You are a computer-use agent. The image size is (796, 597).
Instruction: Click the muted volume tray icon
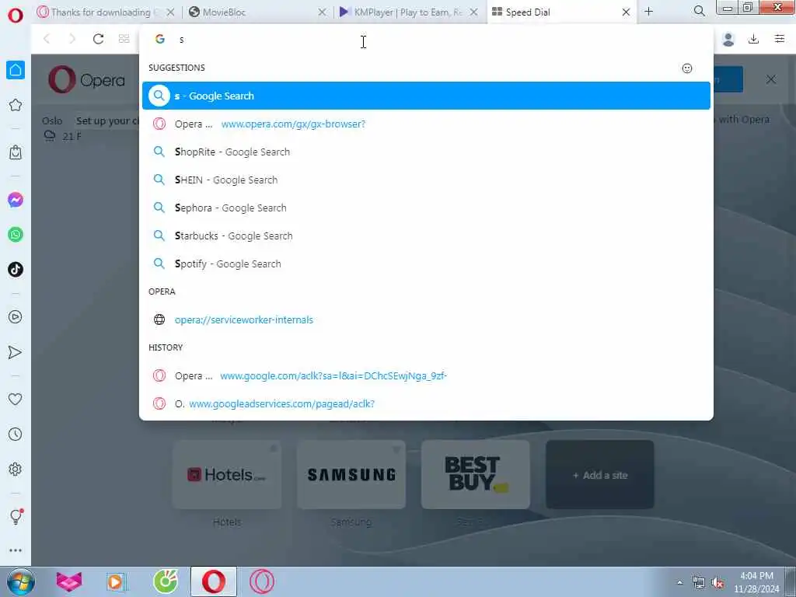pos(717,583)
